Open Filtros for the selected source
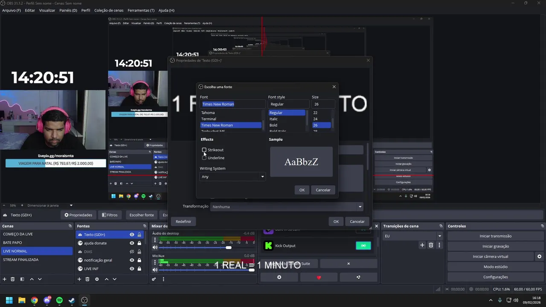This screenshot has height=307, width=546. [x=110, y=215]
